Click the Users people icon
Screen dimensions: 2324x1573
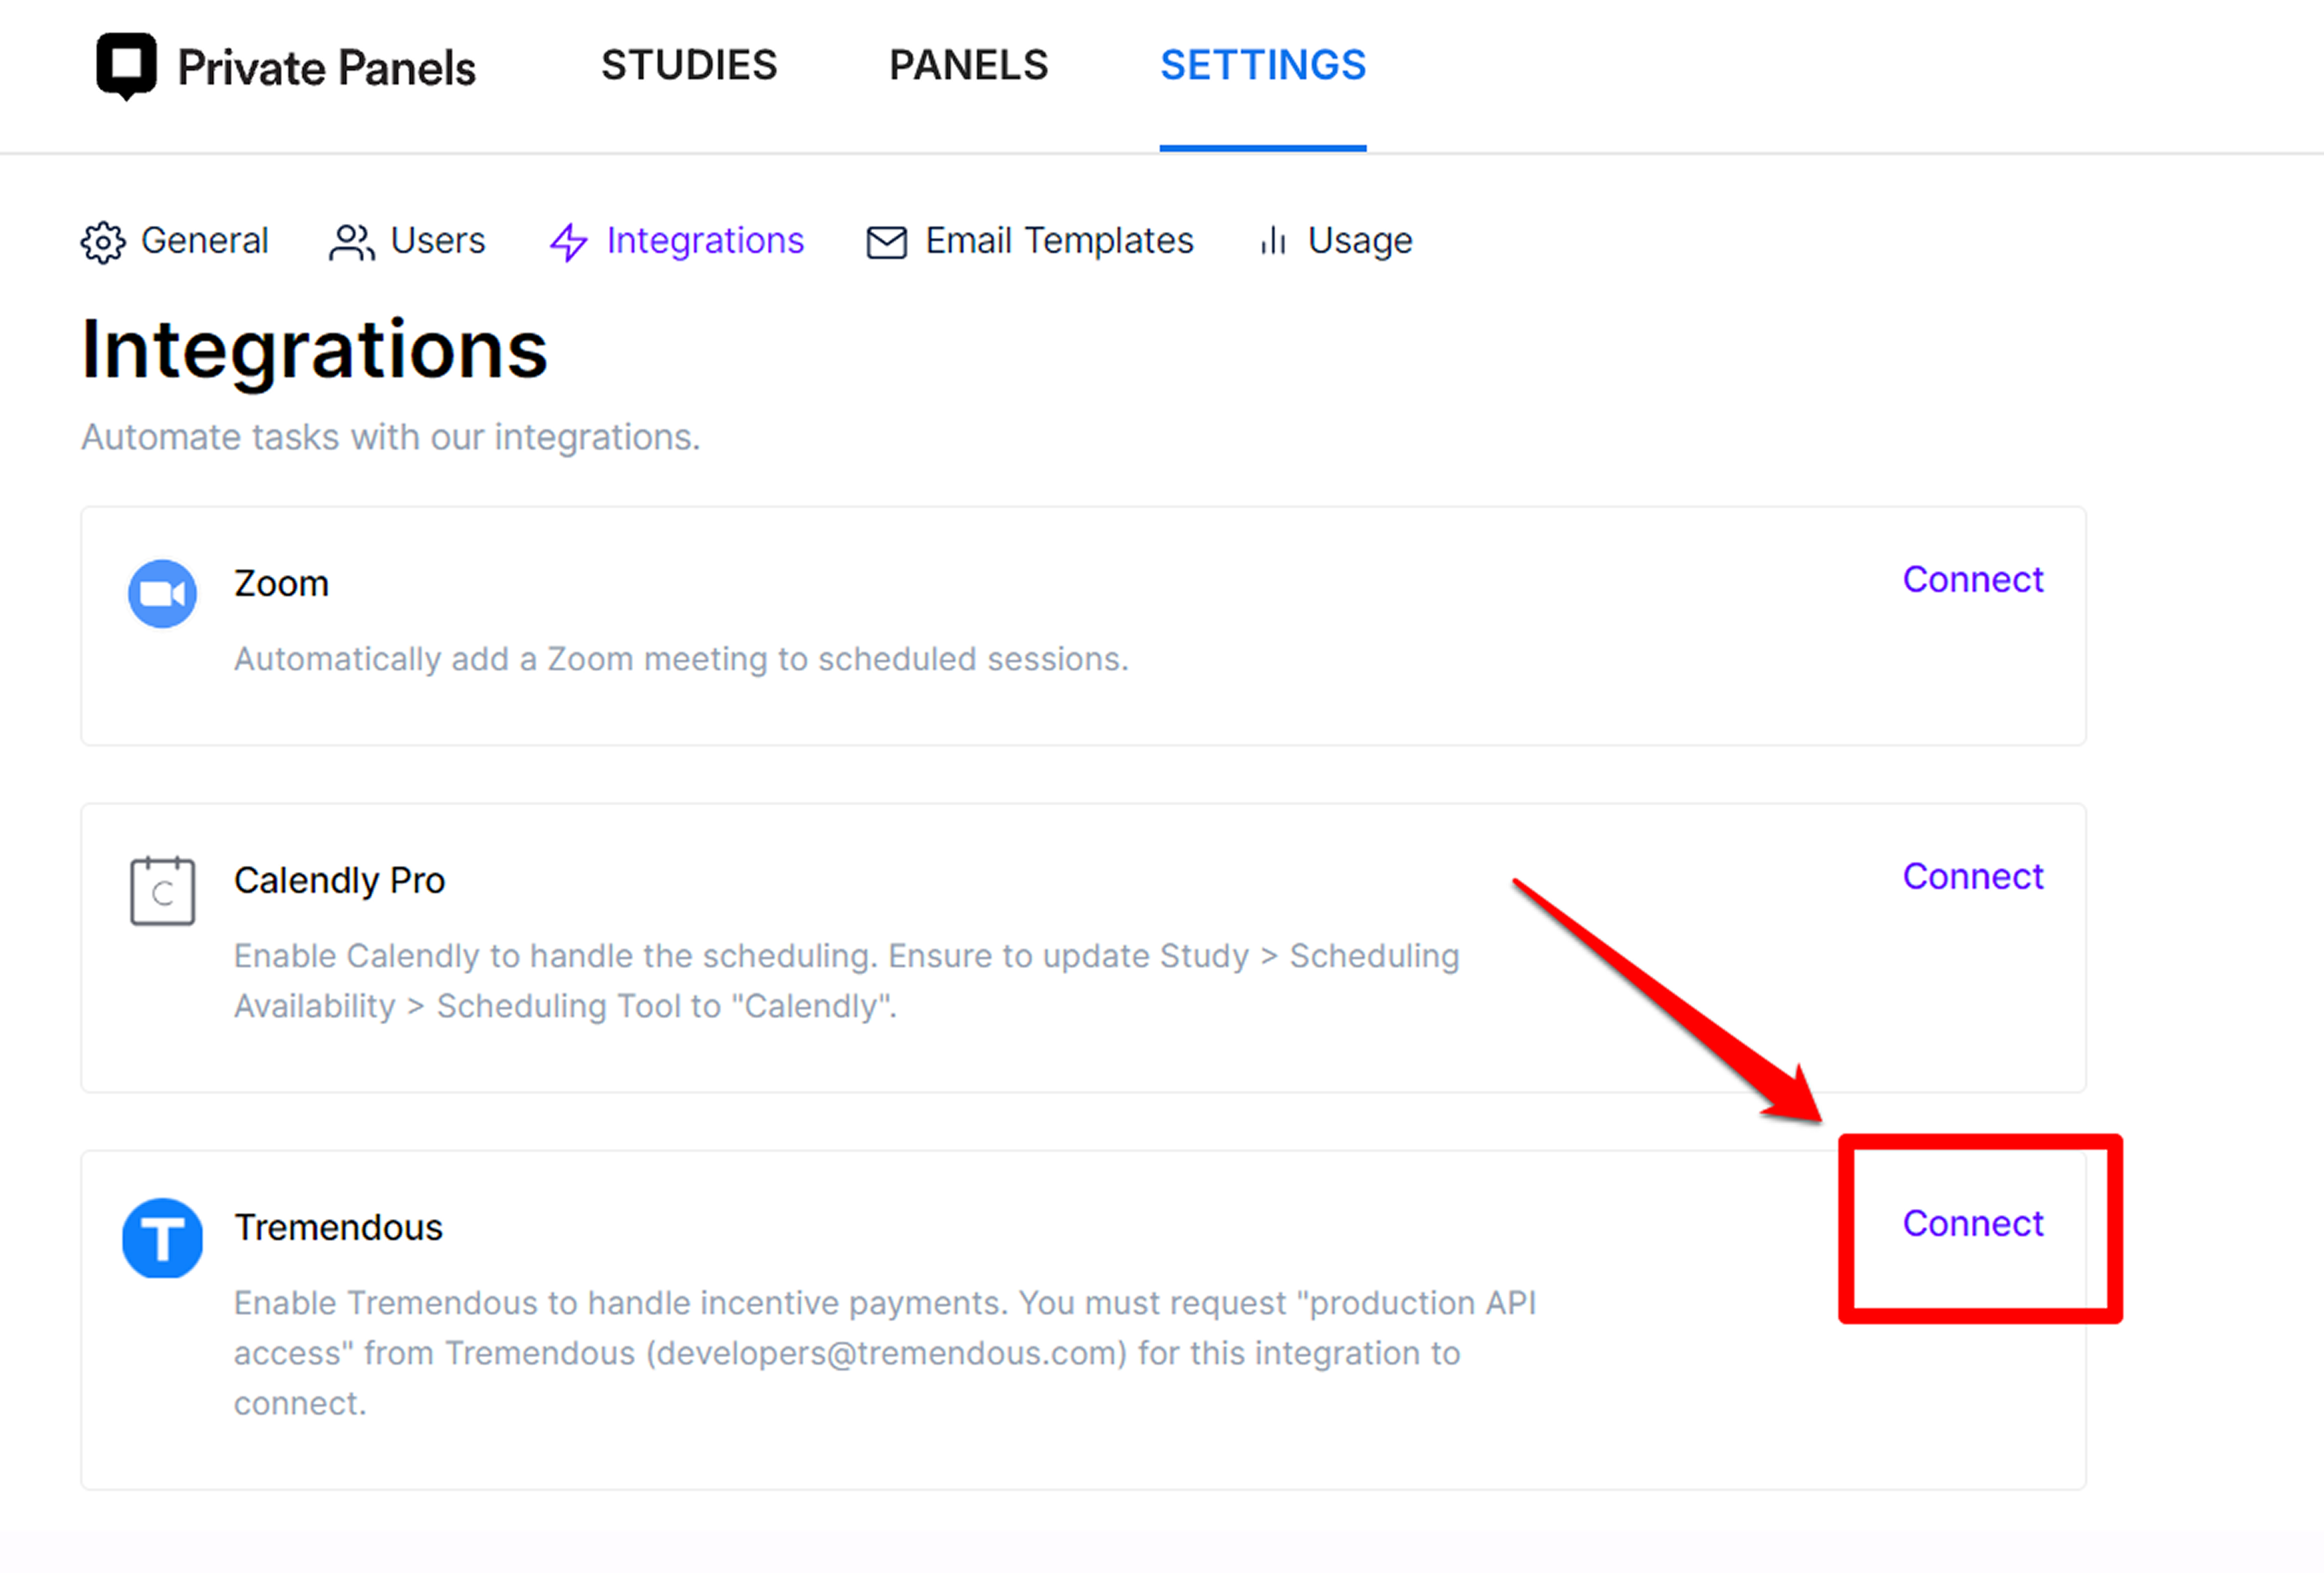click(x=351, y=242)
